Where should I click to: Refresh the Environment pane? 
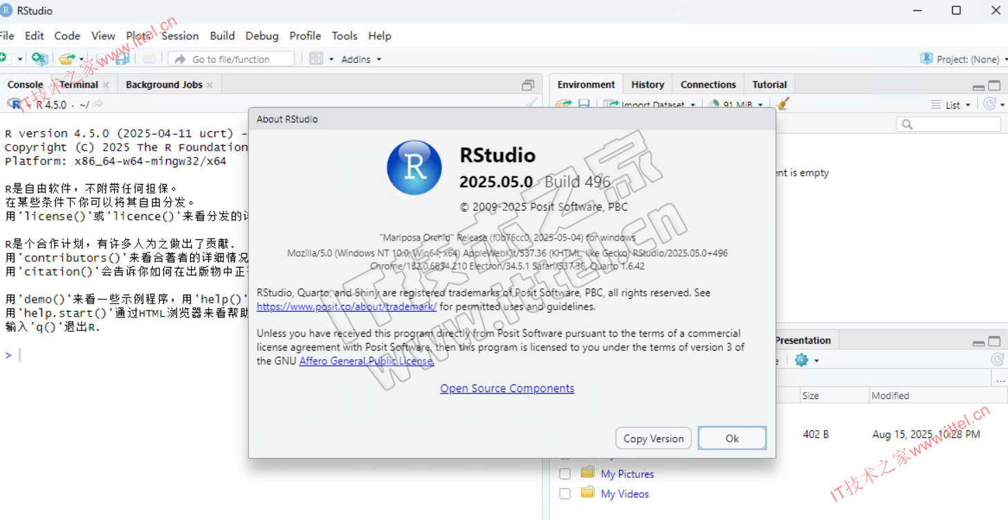[989, 104]
